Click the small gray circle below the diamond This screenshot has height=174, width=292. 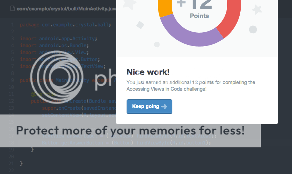[157, 44]
